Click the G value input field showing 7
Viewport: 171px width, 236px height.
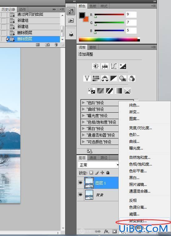pyautogui.click(x=131, y=22)
